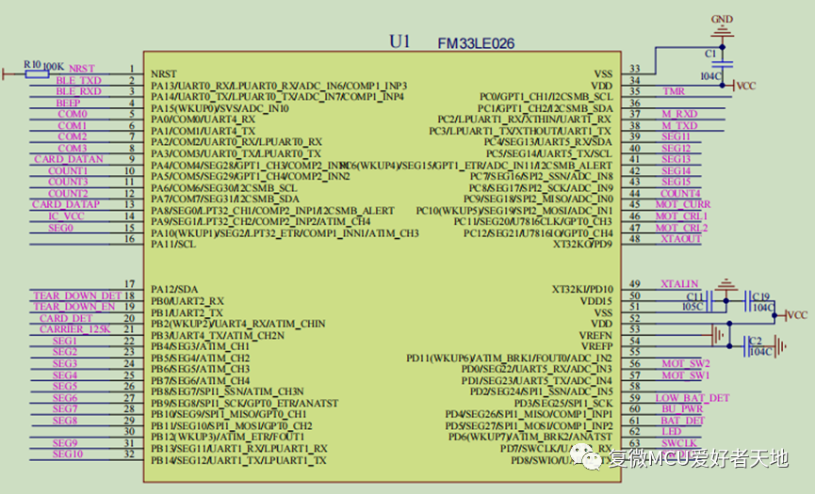Viewport: 815px width, 494px height.
Task: Select the GND power symbol above C1
Action: click(722, 26)
